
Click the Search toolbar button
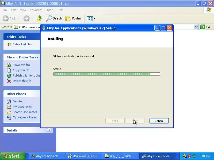54,18
